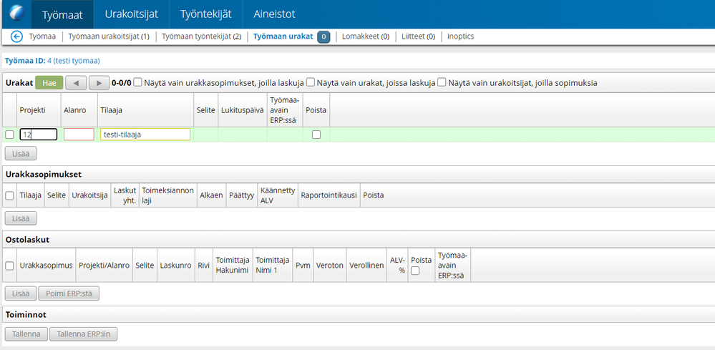The width and height of the screenshot is (715, 350).
Task: Click the empty Alanro input field
Action: point(79,135)
